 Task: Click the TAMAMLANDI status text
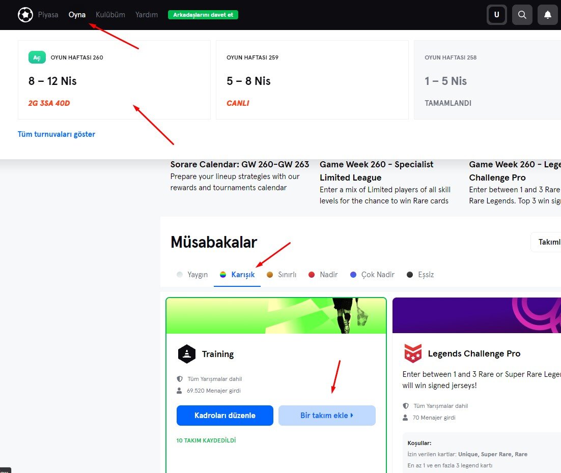point(448,103)
